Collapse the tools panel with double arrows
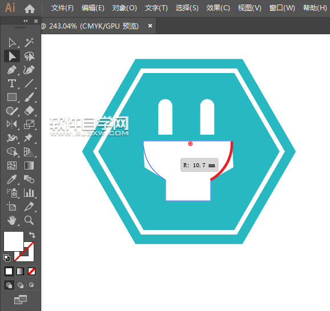 pyautogui.click(x=26, y=21)
